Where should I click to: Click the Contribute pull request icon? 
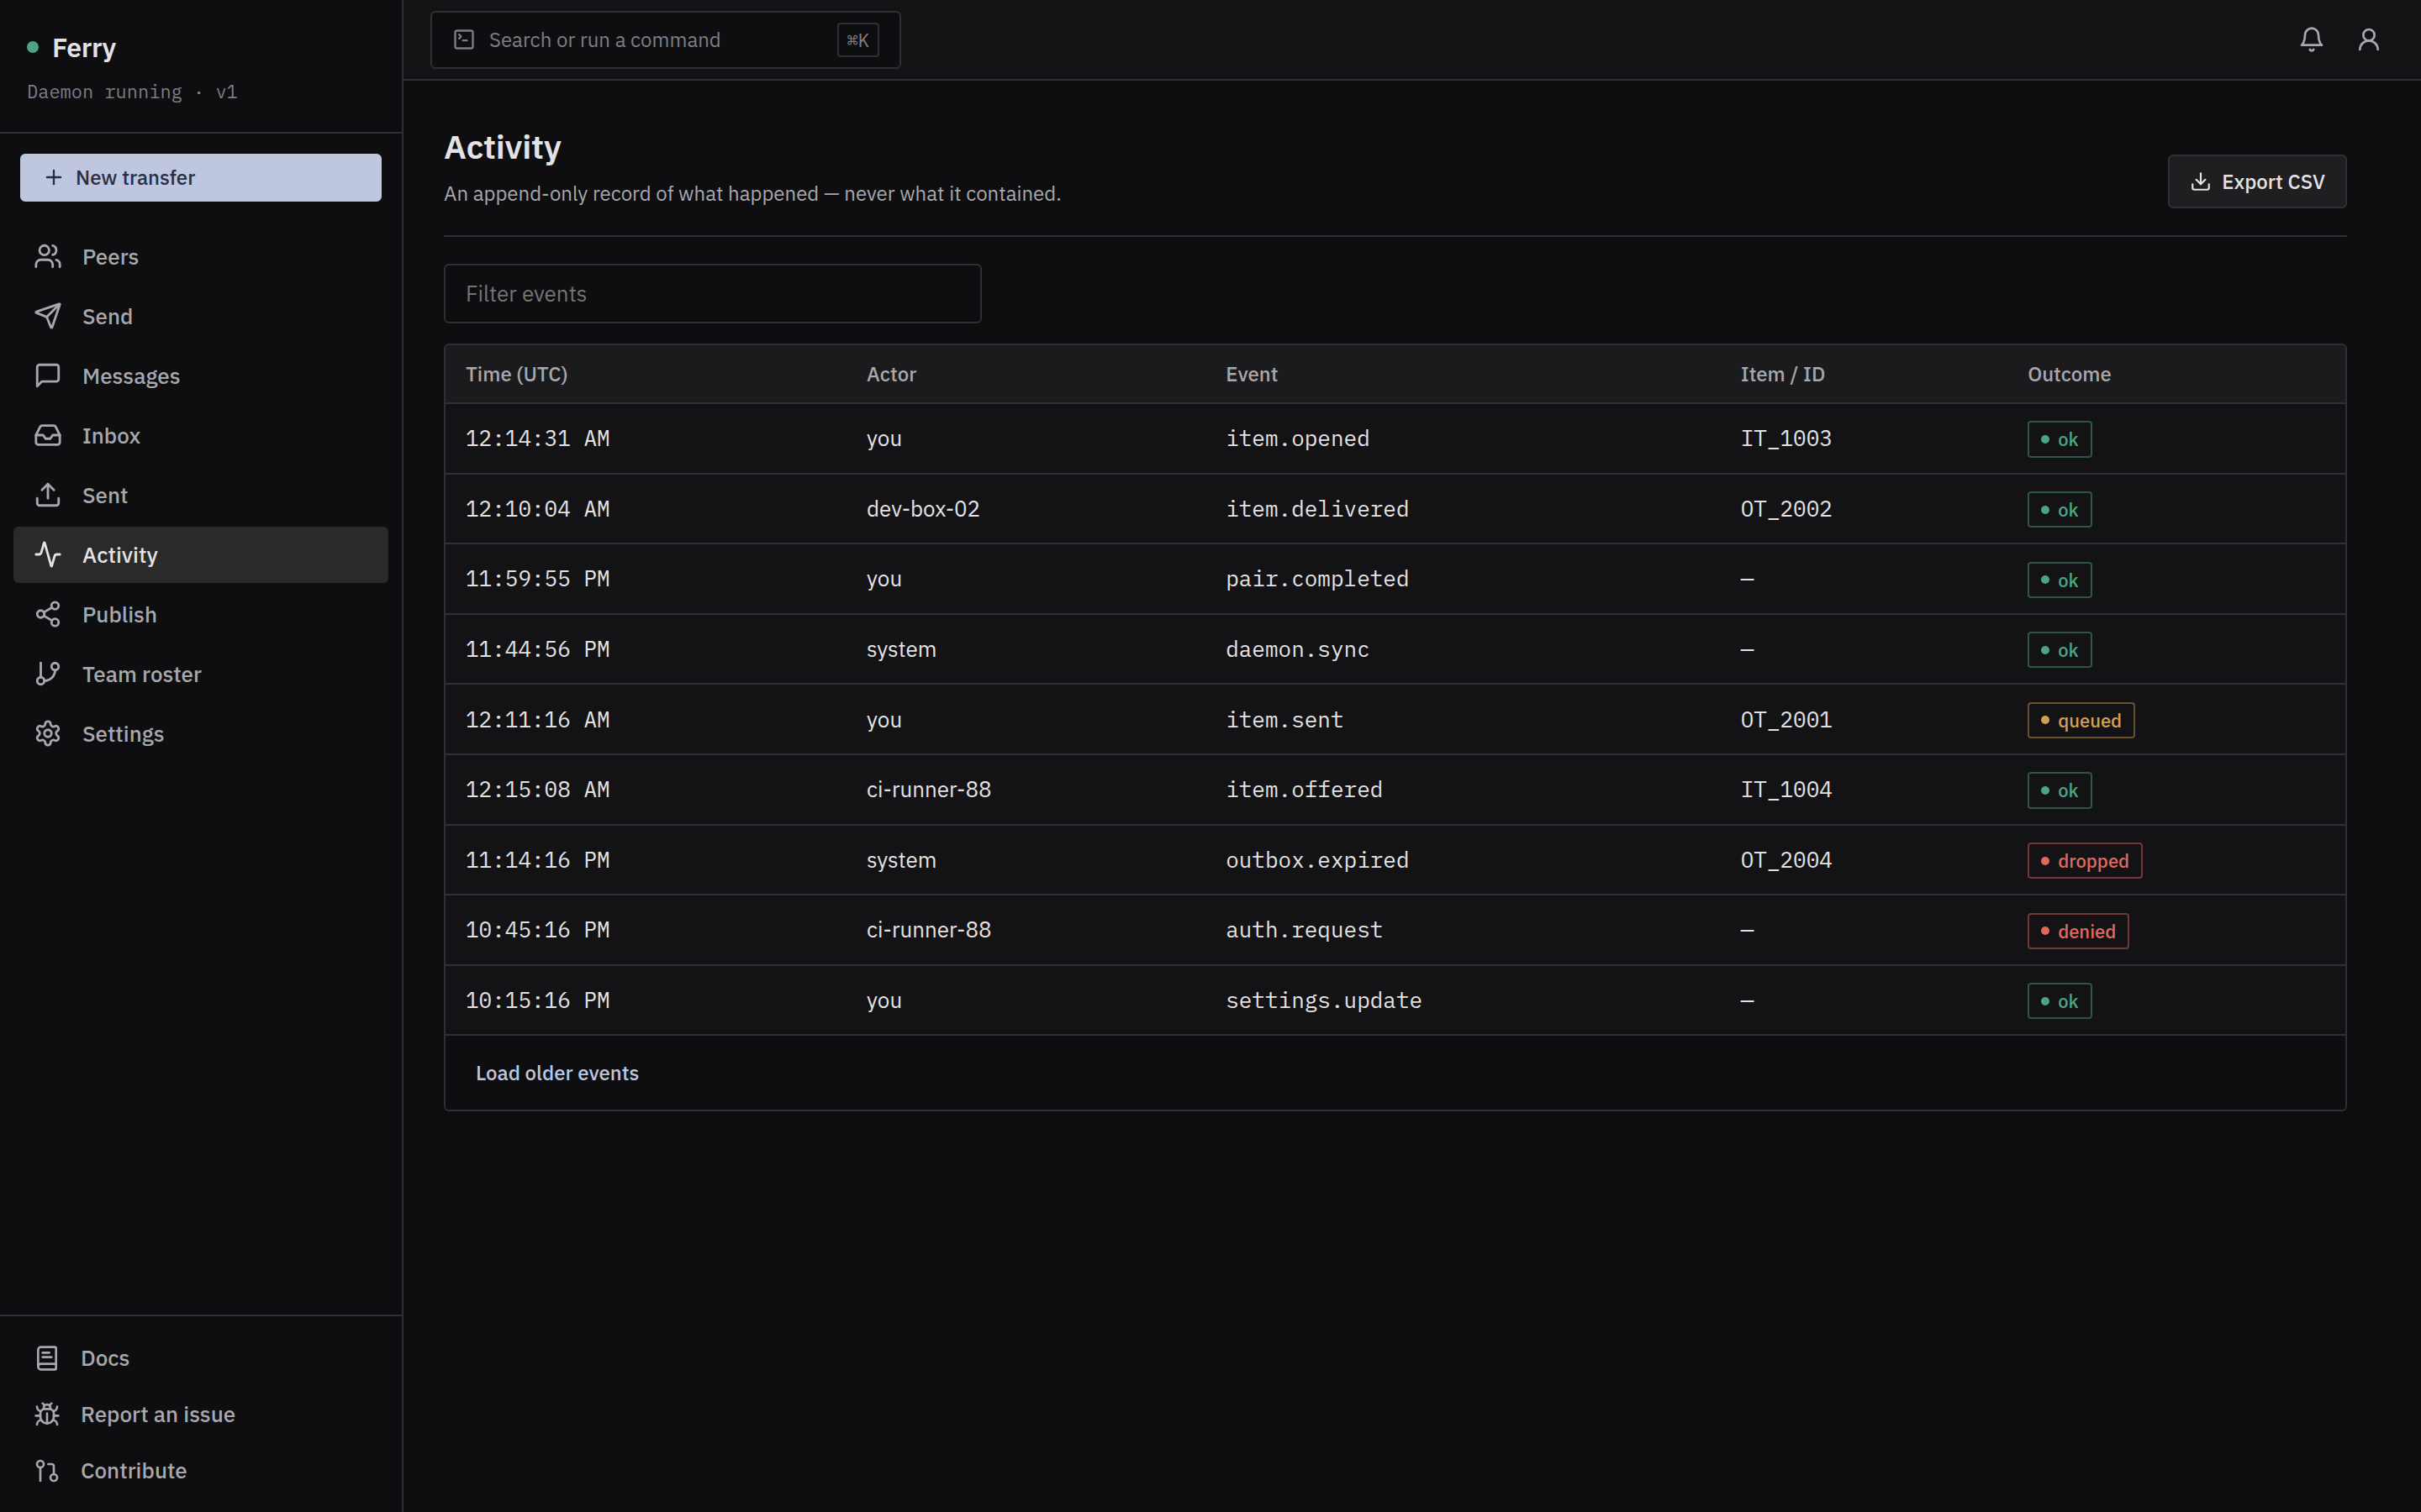pyautogui.click(x=47, y=1471)
